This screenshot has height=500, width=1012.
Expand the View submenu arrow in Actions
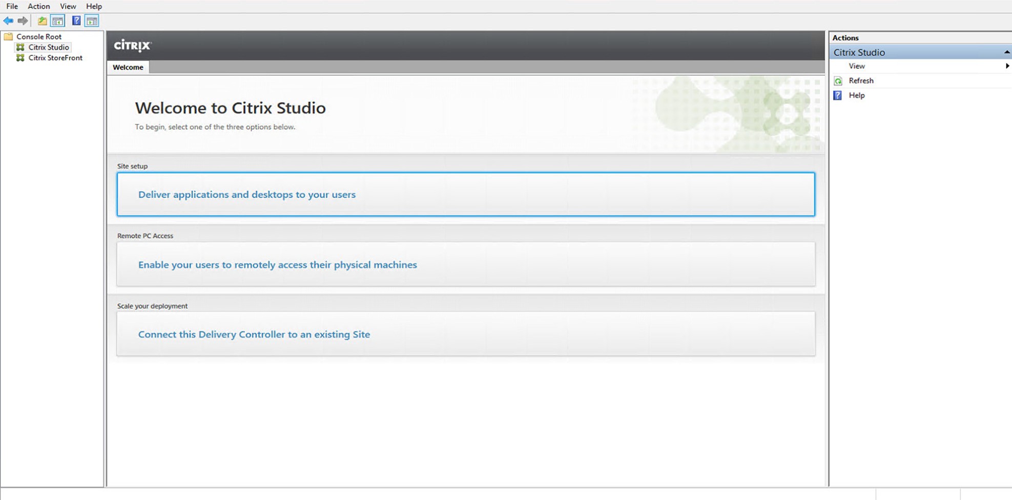tap(1007, 66)
